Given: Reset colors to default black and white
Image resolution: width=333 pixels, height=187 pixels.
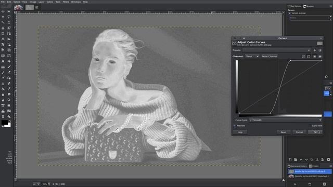Looking at the screenshot, I should pyautogui.click(x=2, y=126).
